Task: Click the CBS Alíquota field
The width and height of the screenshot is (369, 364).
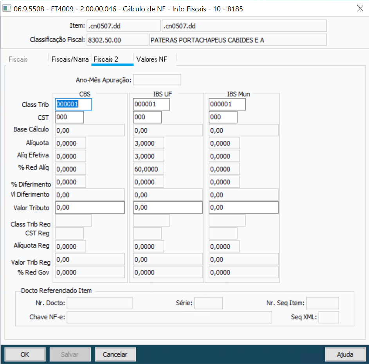Action: pos(70,143)
